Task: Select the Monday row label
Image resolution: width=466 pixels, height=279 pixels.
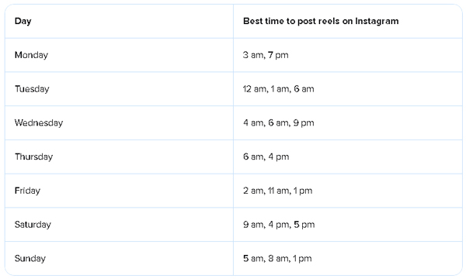Action: click(31, 55)
